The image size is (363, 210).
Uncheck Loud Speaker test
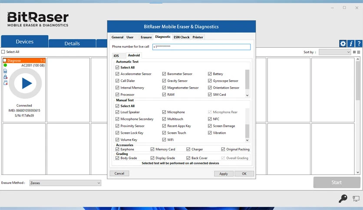click(117, 112)
